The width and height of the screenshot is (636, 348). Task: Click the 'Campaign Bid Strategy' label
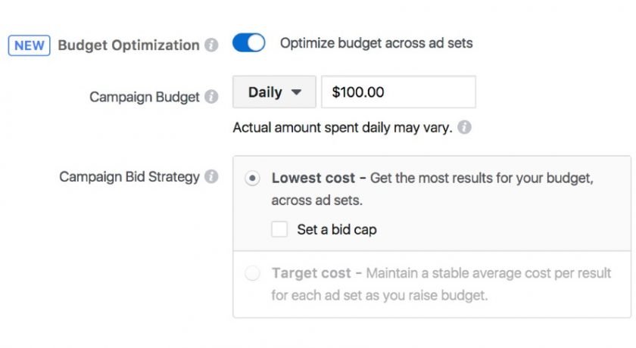tap(129, 176)
